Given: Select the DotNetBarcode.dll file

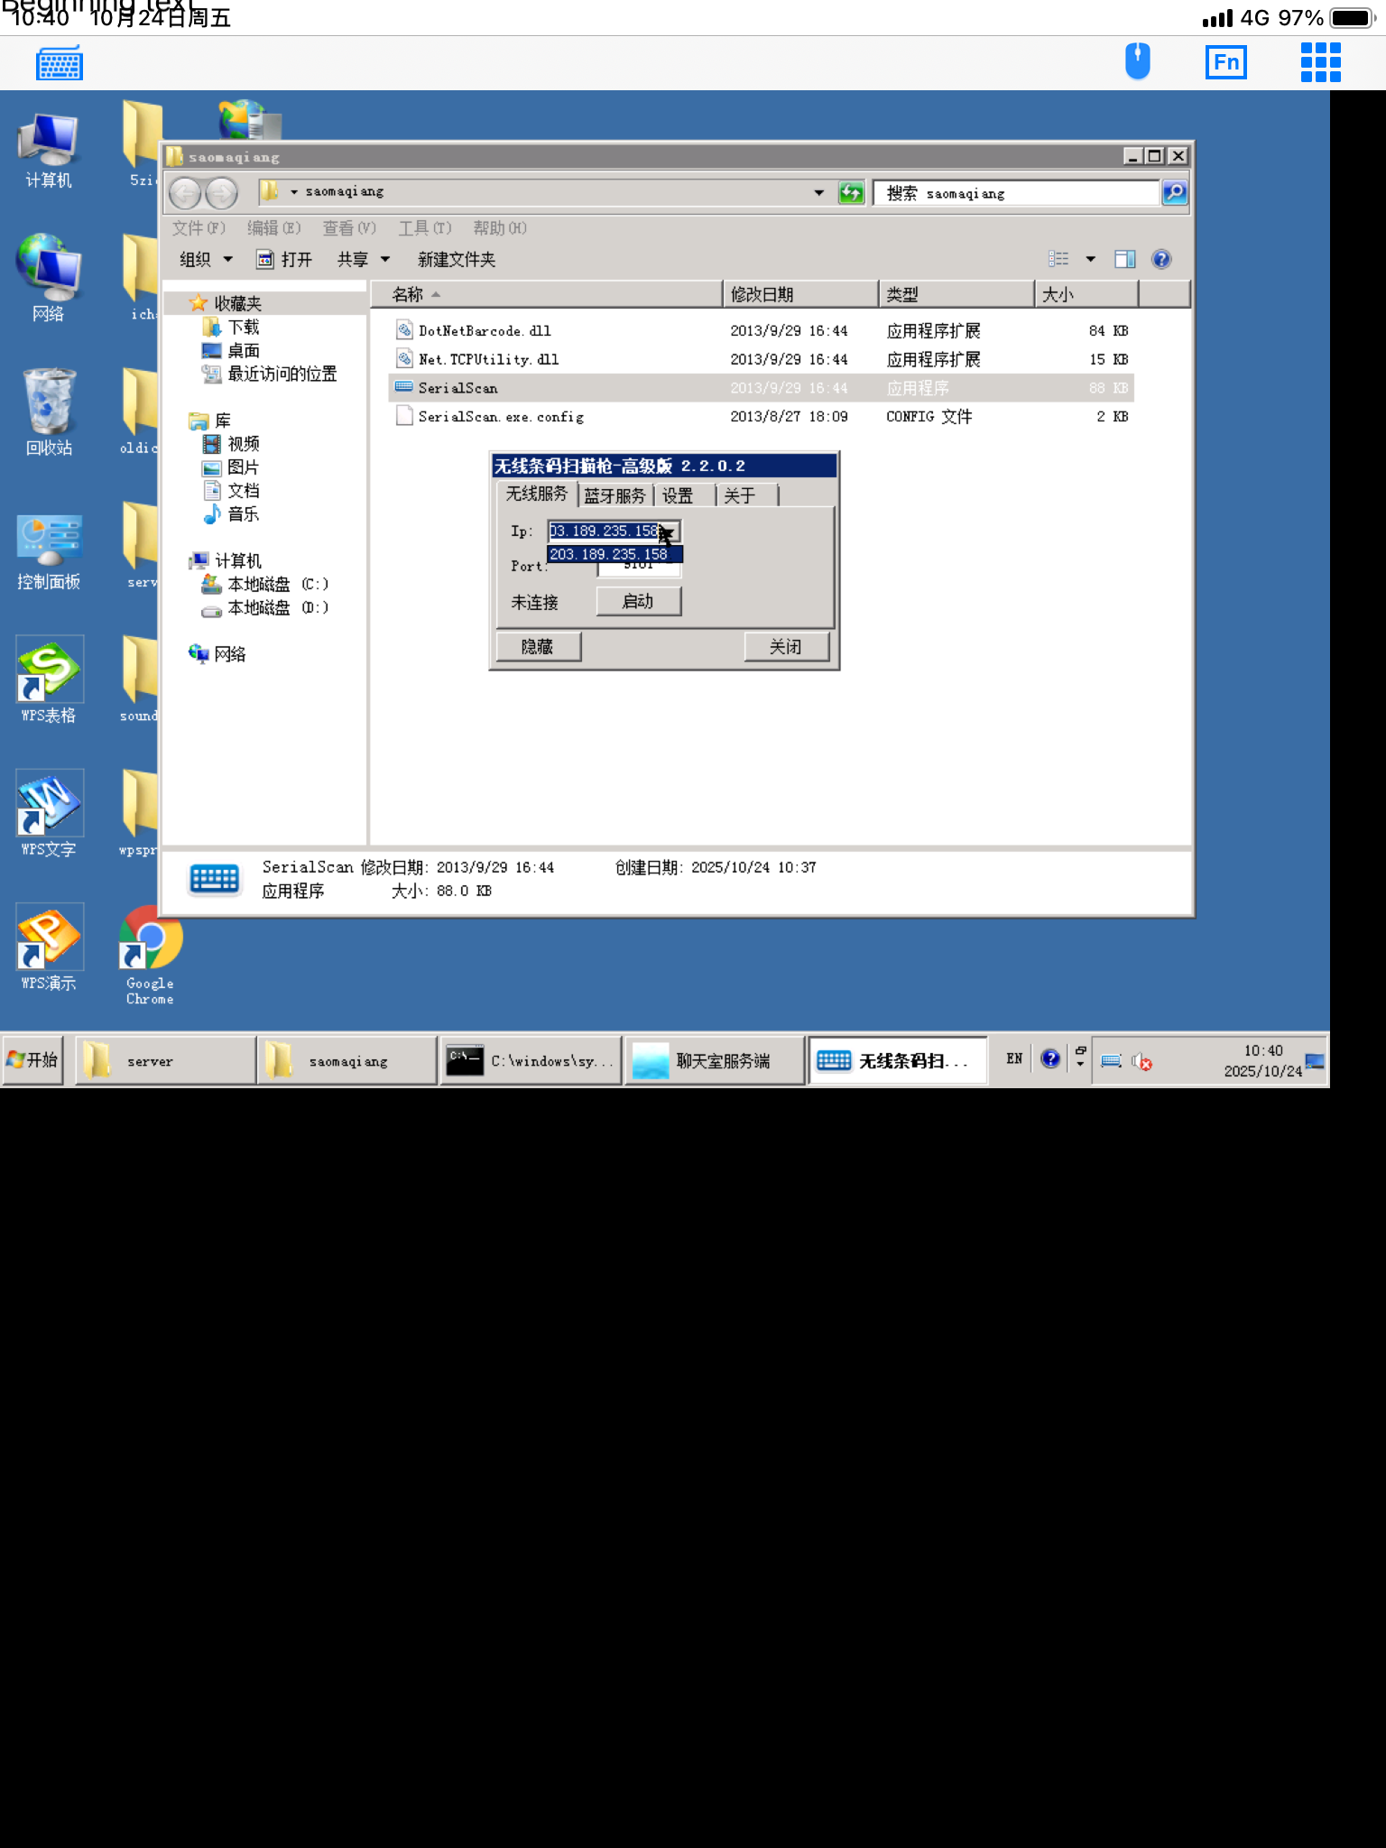Looking at the screenshot, I should [485, 331].
